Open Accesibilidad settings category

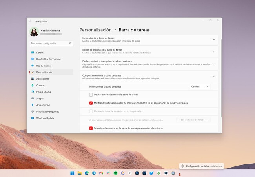pos(51,105)
